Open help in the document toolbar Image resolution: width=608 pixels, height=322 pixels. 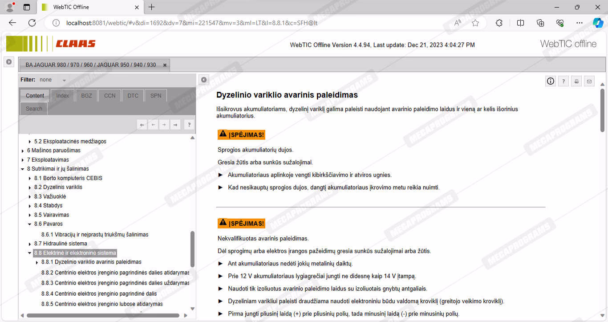click(563, 81)
